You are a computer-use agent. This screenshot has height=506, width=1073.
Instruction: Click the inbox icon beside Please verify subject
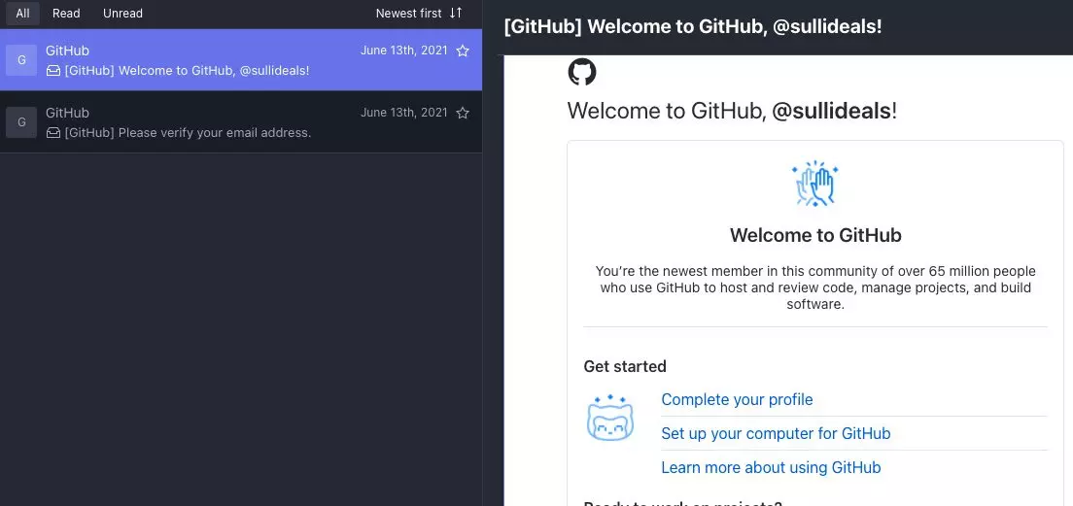tap(52, 133)
